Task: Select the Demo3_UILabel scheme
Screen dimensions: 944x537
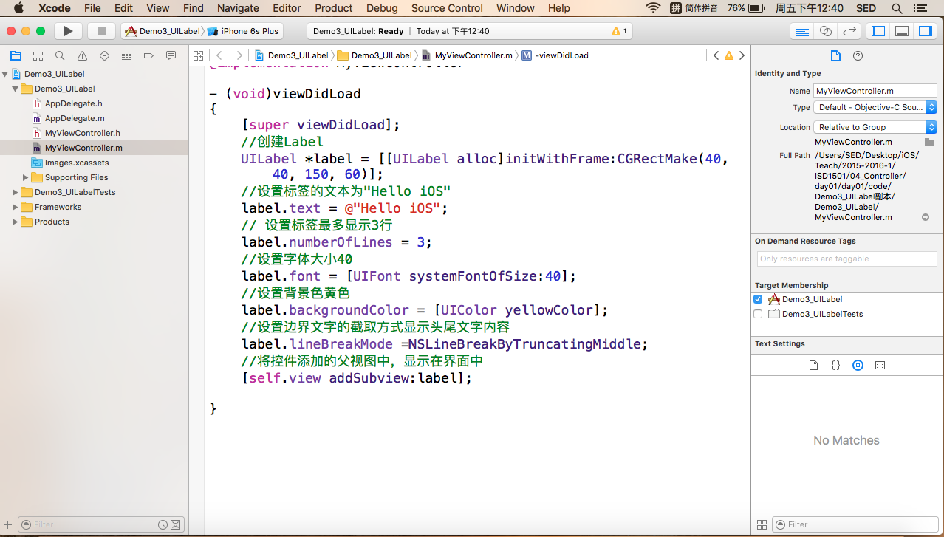Action: [x=163, y=31]
